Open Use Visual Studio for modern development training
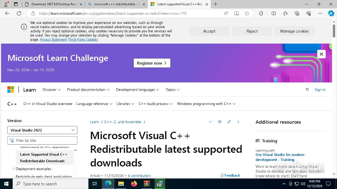The width and height of the screenshot is (337, 189). point(280,157)
